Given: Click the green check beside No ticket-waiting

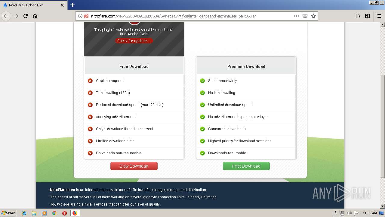Looking at the screenshot, I should click(202, 93).
